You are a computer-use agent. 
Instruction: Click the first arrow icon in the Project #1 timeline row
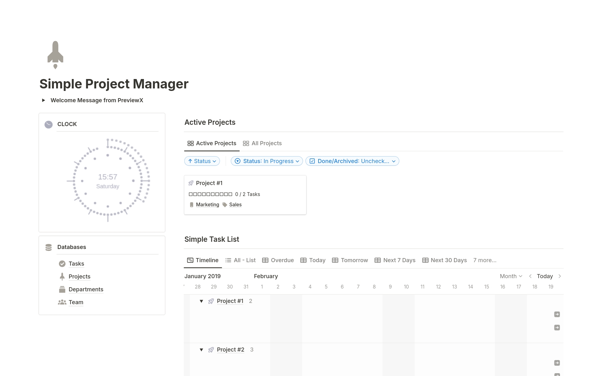557,314
